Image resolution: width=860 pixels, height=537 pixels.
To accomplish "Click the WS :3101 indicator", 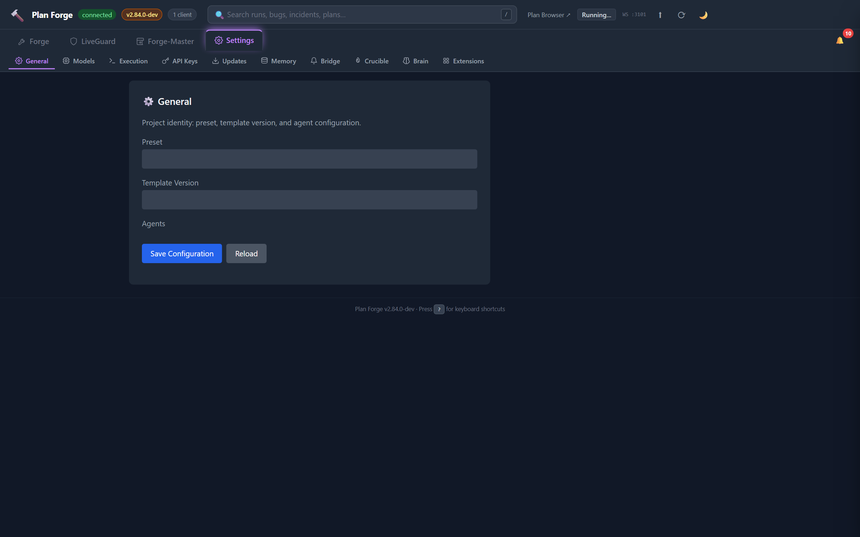I will click(634, 15).
